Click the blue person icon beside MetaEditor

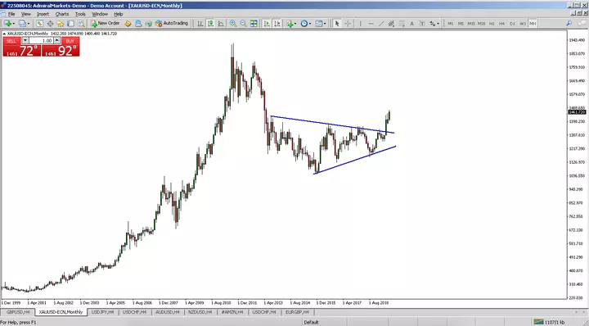click(138, 23)
